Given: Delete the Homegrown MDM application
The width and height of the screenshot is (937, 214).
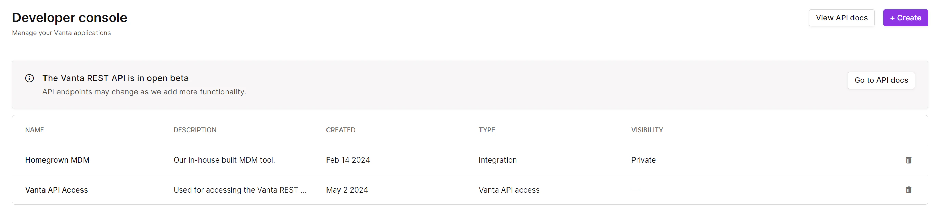Looking at the screenshot, I should pyautogui.click(x=908, y=160).
